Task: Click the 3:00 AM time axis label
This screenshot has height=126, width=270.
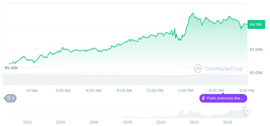Action: click(63, 90)
